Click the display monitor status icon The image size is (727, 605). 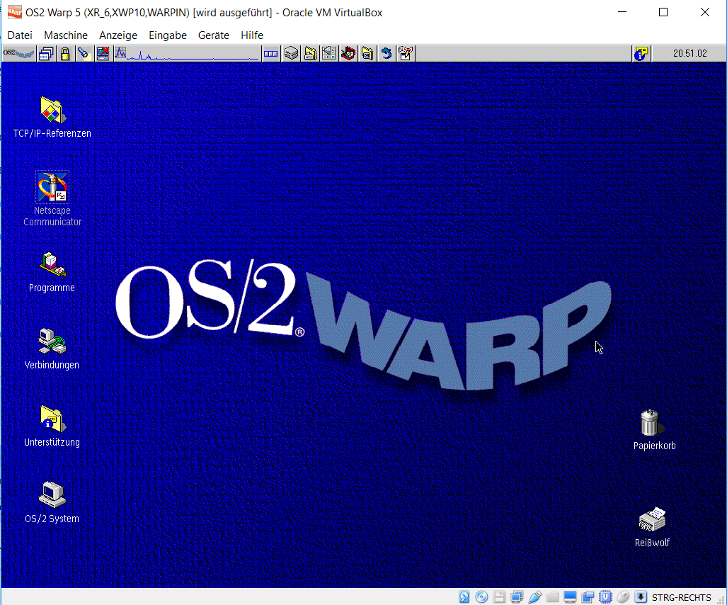(x=570, y=597)
